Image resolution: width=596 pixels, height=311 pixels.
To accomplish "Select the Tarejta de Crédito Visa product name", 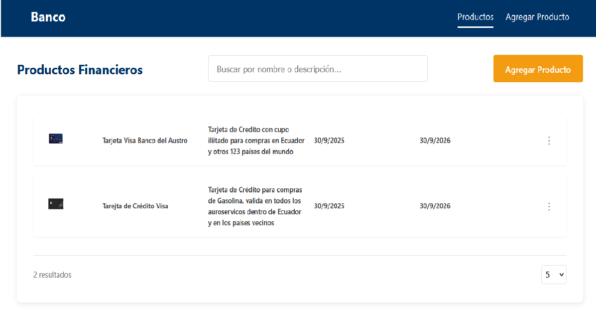I will click(135, 206).
